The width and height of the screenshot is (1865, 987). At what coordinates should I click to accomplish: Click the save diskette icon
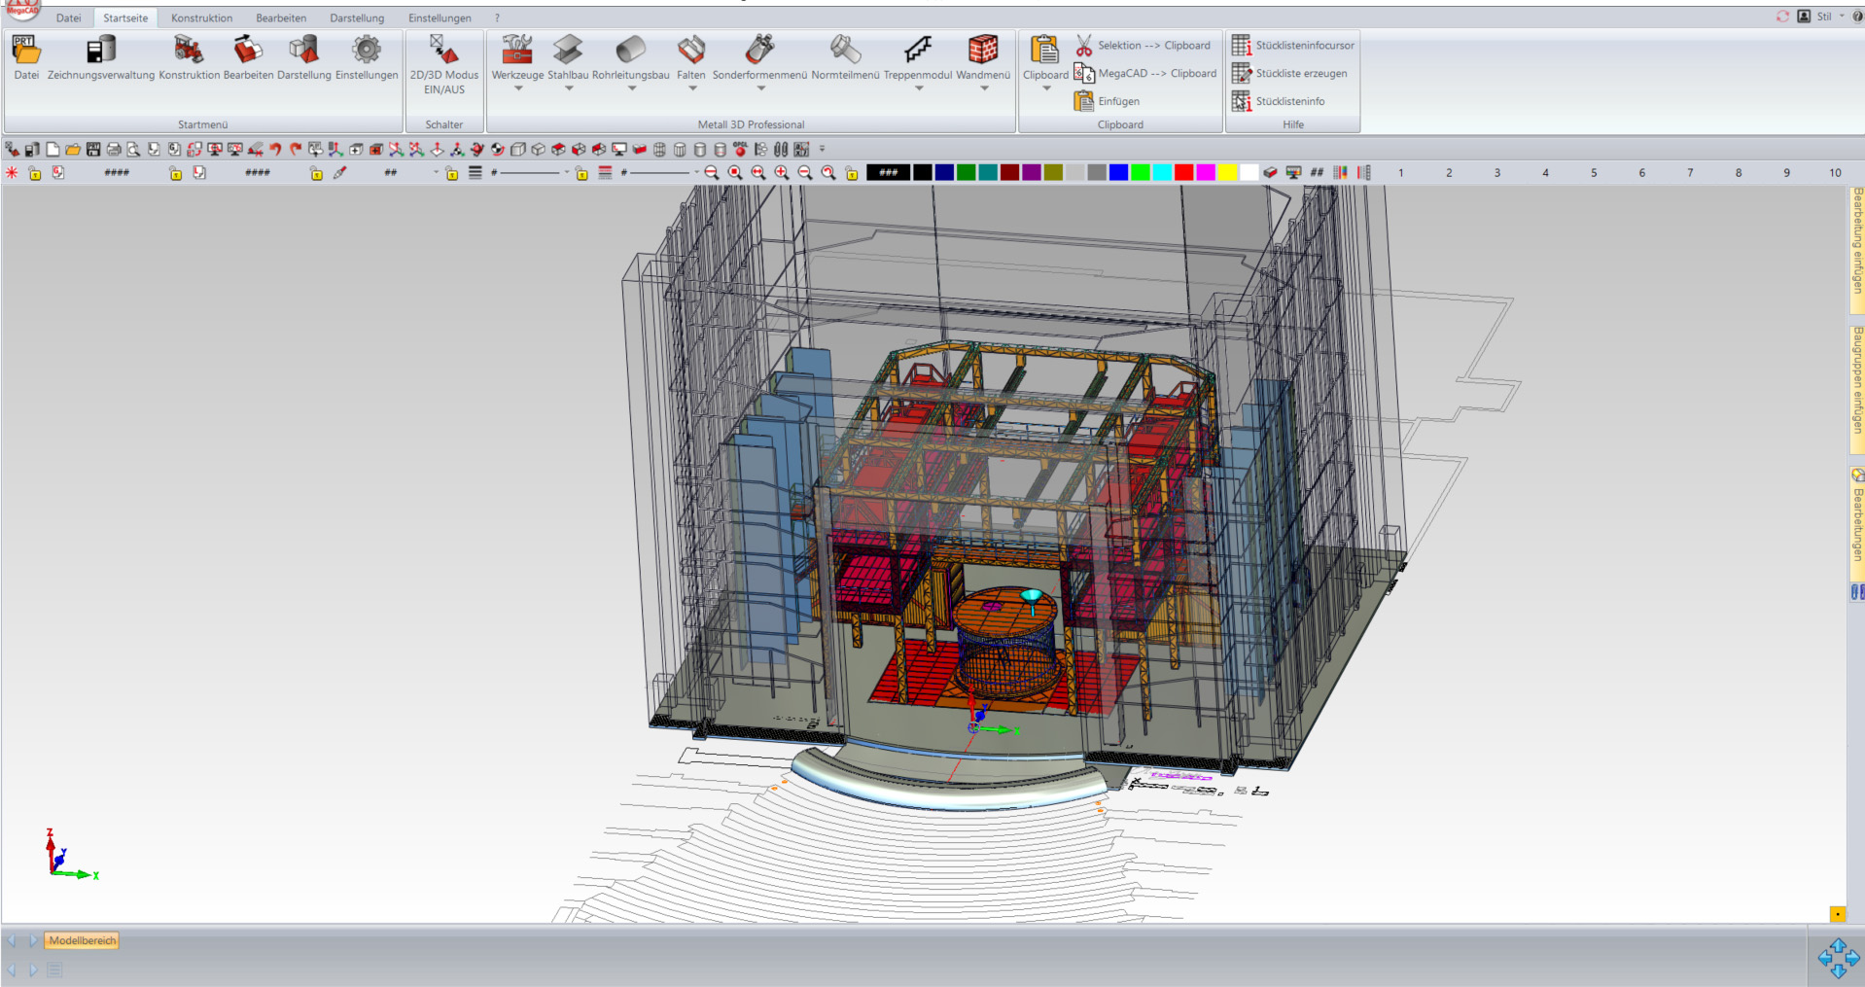pos(93,150)
